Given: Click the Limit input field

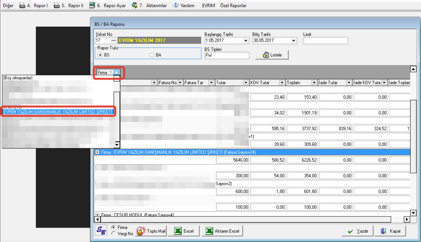Looking at the screenshot, I should [x=326, y=41].
